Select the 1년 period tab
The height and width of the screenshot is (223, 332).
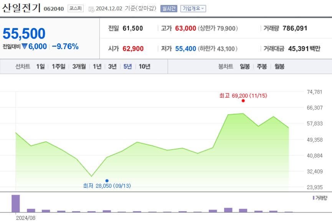[x=96, y=66]
